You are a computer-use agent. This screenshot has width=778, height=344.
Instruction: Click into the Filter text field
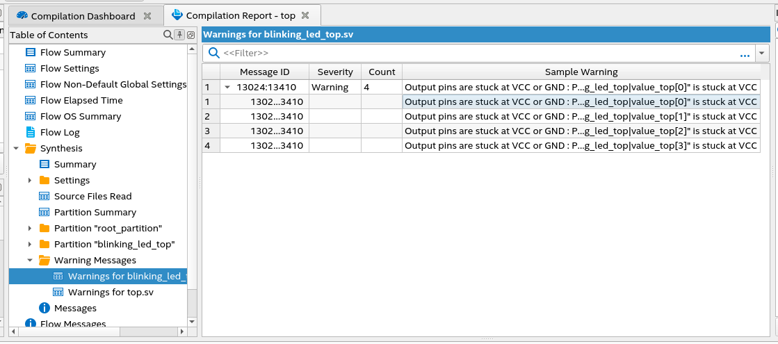[473, 53]
